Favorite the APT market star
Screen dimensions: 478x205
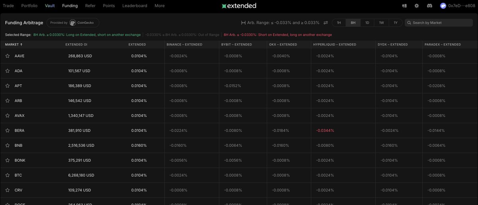pos(7,86)
